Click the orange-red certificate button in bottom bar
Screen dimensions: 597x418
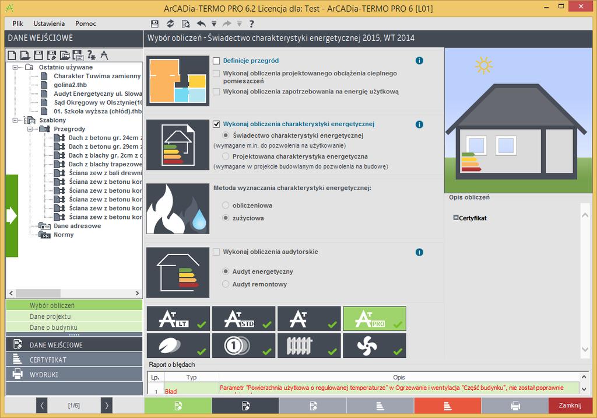(x=448, y=406)
